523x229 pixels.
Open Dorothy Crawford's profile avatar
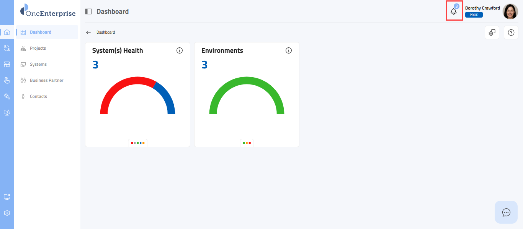[x=510, y=11]
